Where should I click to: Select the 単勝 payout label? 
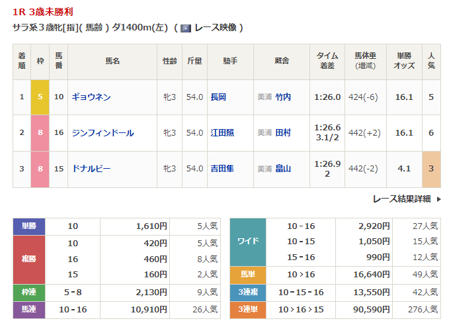coord(28,226)
